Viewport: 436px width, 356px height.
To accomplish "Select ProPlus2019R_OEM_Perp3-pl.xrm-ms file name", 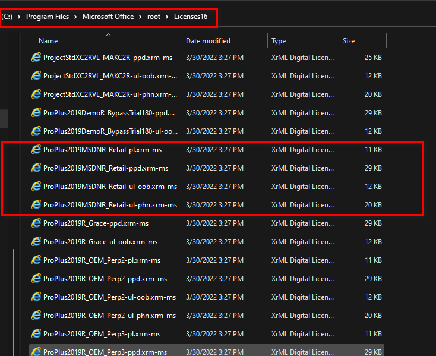I will pos(102,334).
